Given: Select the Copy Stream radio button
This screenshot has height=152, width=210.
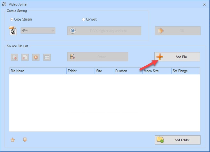Looking at the screenshot, I should tap(12, 19).
